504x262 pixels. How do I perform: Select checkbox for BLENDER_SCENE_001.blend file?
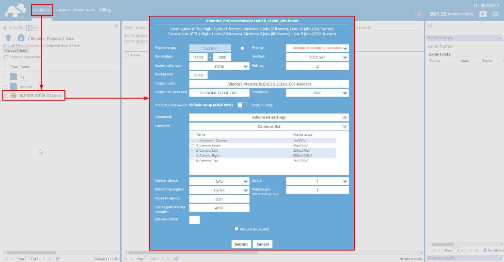tap(5, 96)
